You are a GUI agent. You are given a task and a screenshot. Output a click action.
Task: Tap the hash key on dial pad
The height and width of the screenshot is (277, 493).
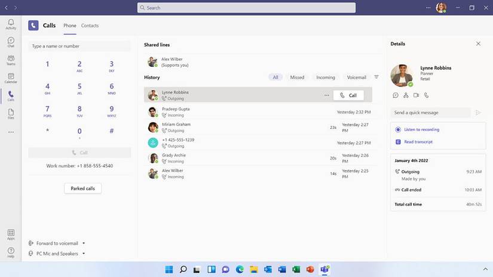112,131
